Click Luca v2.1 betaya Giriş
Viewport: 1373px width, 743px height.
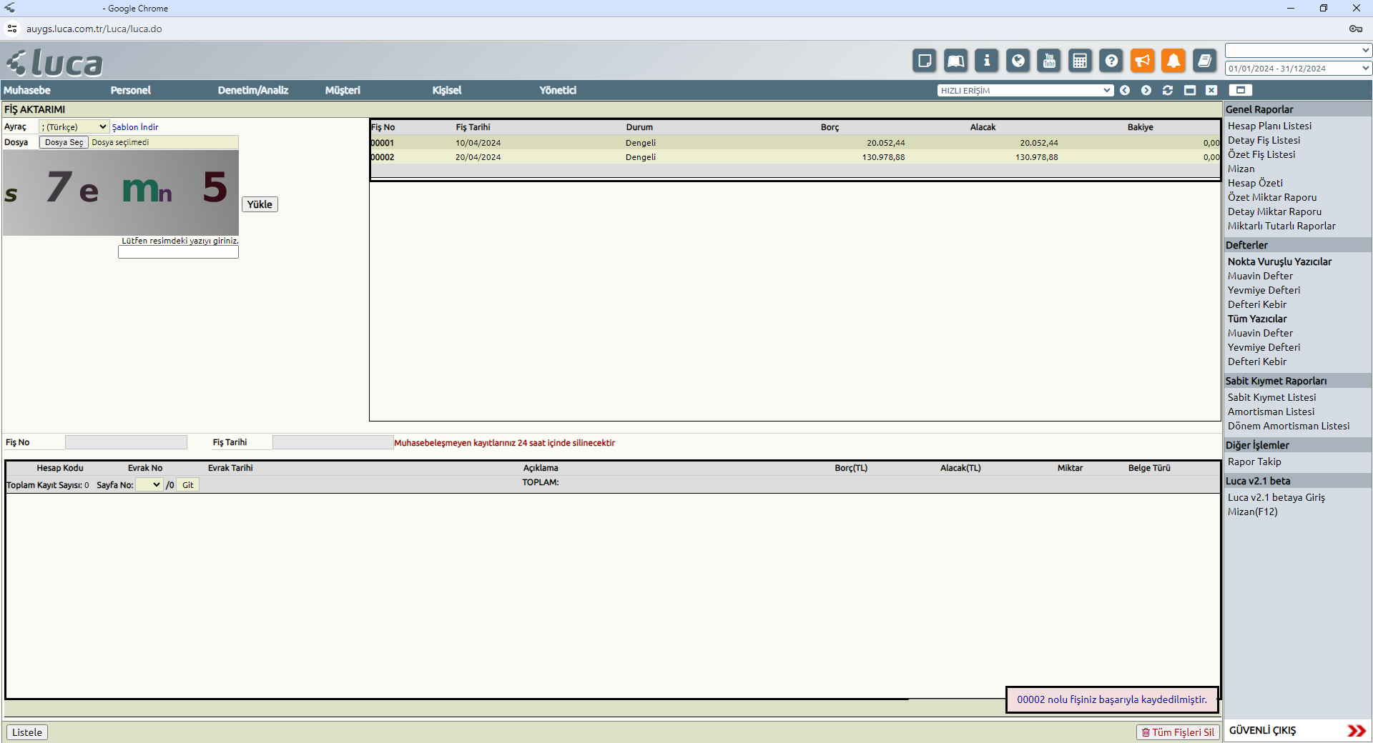tap(1276, 497)
